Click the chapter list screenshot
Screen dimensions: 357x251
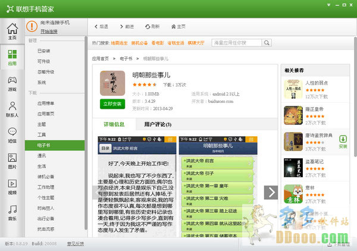(218, 187)
